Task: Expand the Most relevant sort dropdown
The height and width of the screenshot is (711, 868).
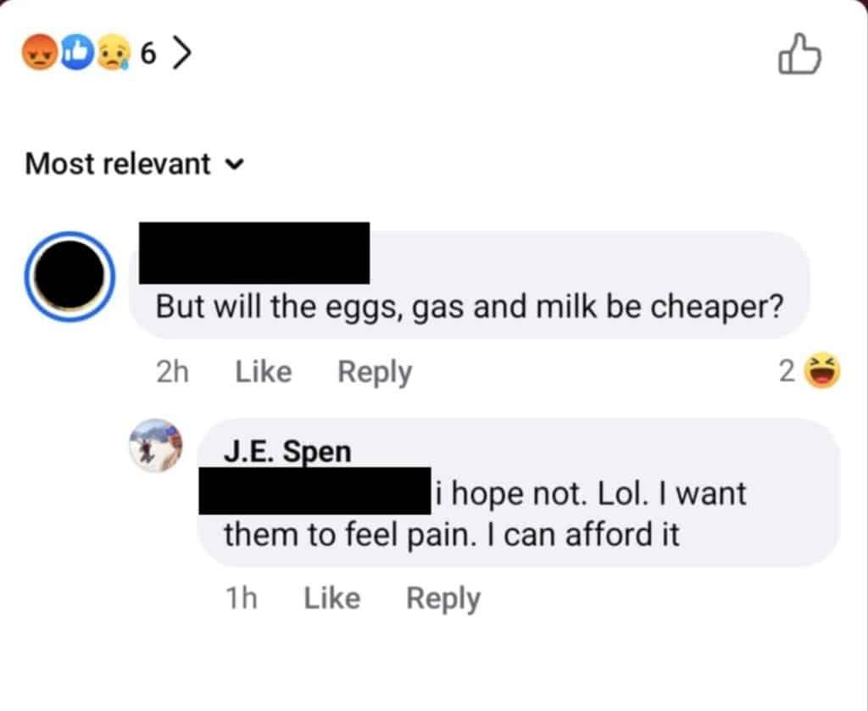Action: coord(135,164)
